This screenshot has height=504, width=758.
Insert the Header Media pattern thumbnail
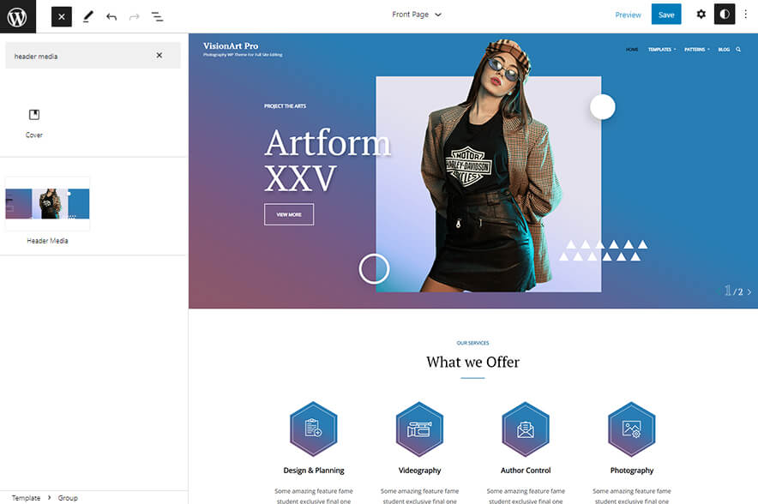(x=47, y=204)
